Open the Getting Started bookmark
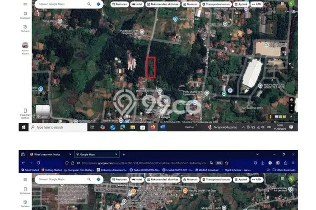Image resolution: width=316 pixels, height=210 pixels. 51,170
